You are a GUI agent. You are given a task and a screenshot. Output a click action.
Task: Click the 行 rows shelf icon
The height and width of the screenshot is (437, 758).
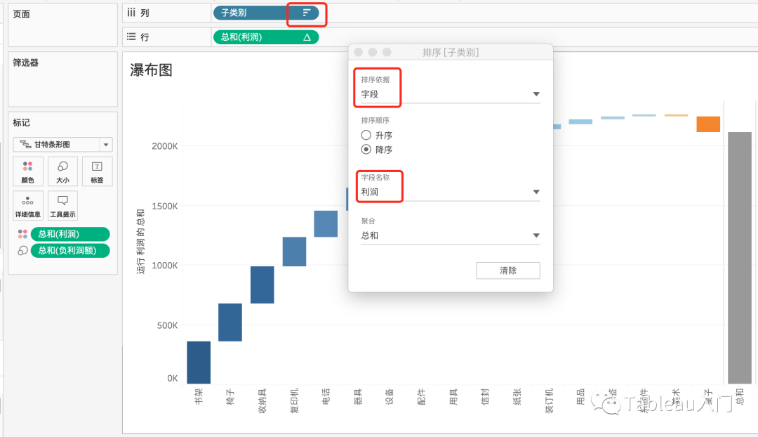point(131,37)
